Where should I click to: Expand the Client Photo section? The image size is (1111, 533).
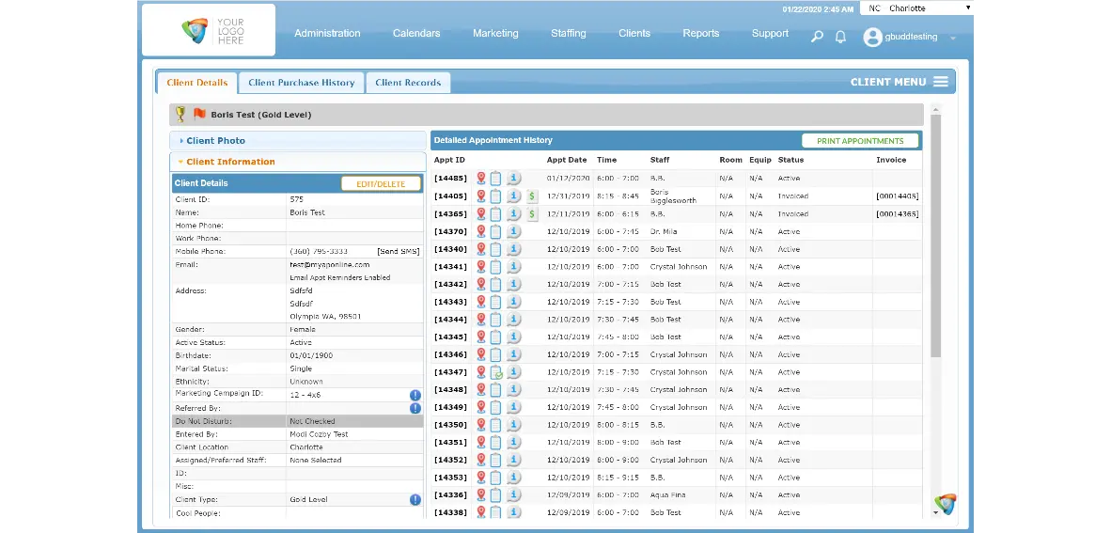(297, 141)
